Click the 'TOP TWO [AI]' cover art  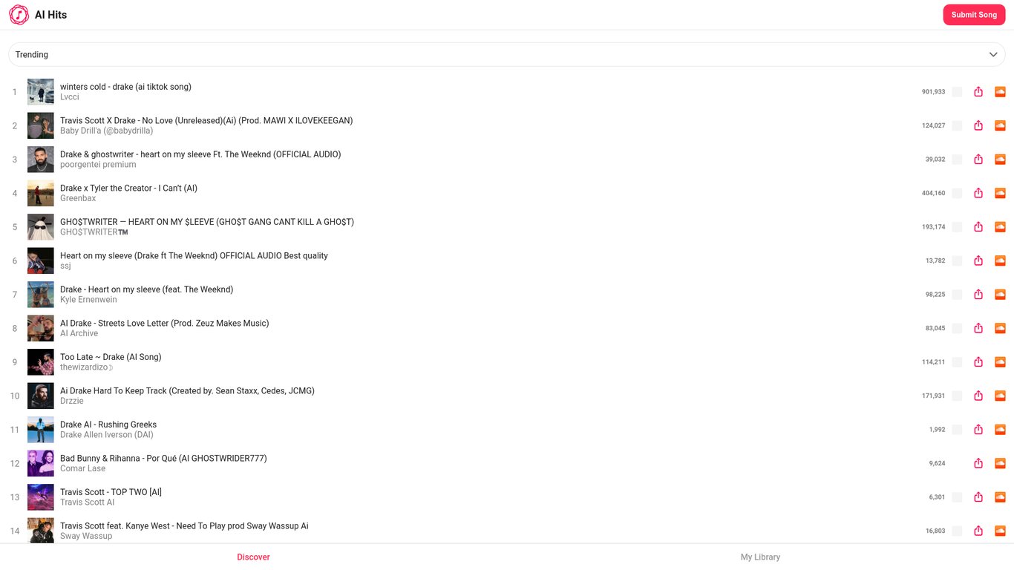point(41,497)
